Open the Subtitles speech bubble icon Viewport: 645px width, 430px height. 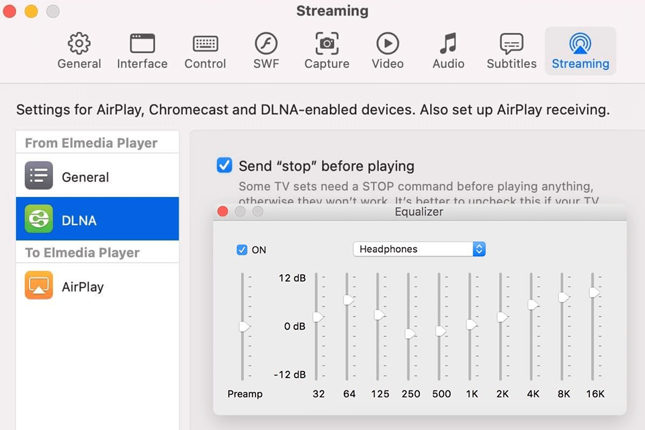(x=512, y=44)
